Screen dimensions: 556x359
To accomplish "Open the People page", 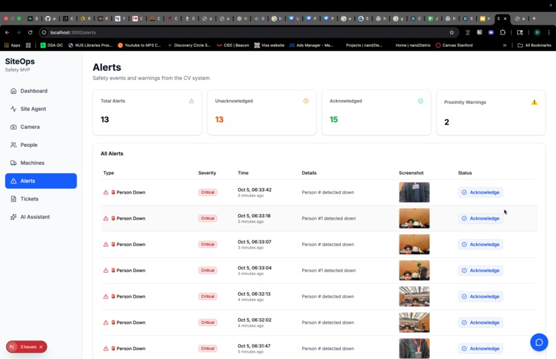I will click(x=41, y=145).
